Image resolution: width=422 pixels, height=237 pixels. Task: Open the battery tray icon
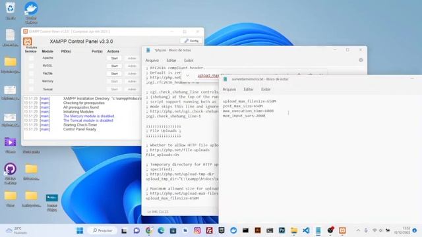[388, 230]
